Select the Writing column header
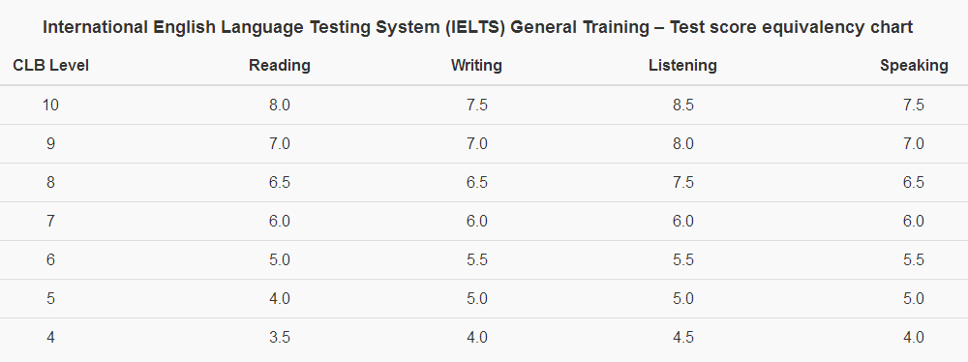 pos(476,66)
